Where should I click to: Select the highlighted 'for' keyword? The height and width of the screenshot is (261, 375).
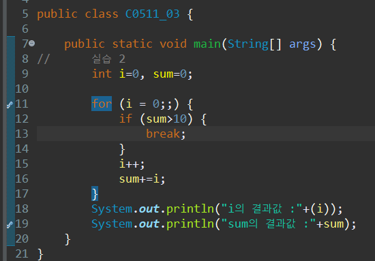click(102, 104)
